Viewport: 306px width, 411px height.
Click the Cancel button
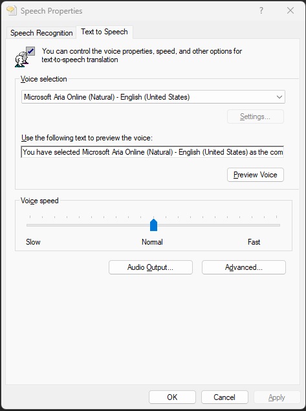224,397
